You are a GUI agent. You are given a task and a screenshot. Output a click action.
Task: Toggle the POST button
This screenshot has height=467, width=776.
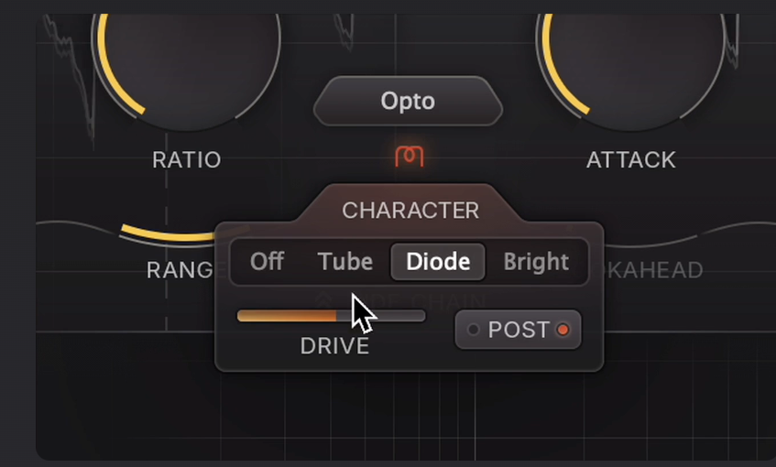click(x=519, y=330)
